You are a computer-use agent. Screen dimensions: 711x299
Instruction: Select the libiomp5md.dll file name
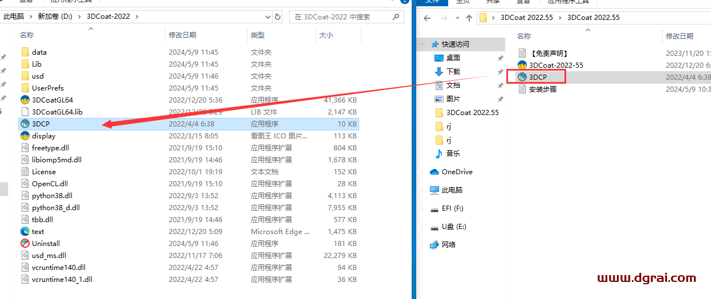[x=56, y=159]
